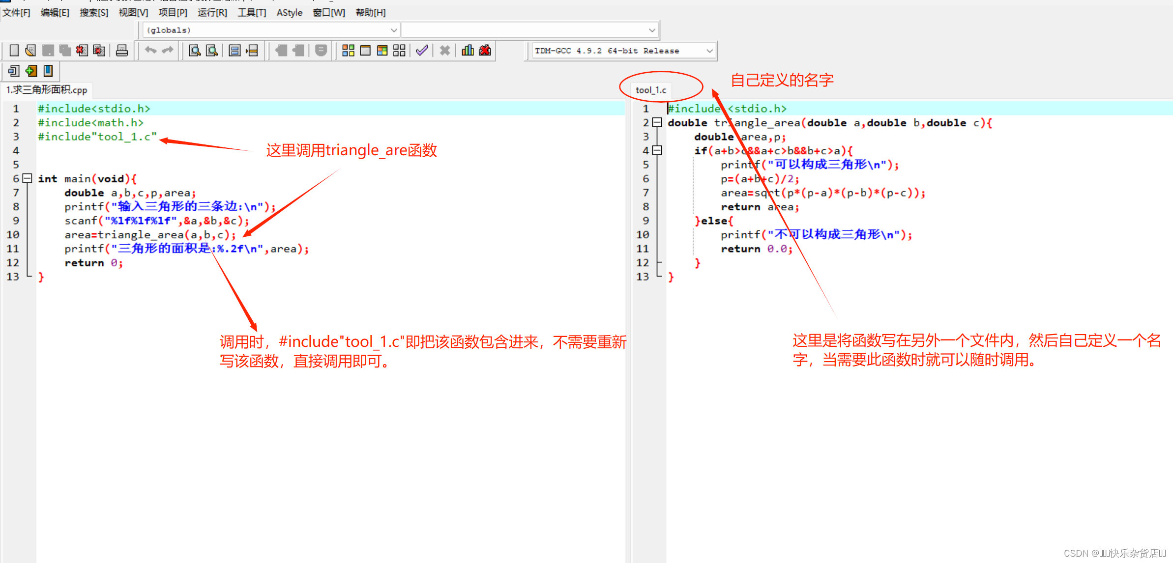Open the 运行[R] menu
Image resolution: width=1173 pixels, height=563 pixels.
pos(212,13)
